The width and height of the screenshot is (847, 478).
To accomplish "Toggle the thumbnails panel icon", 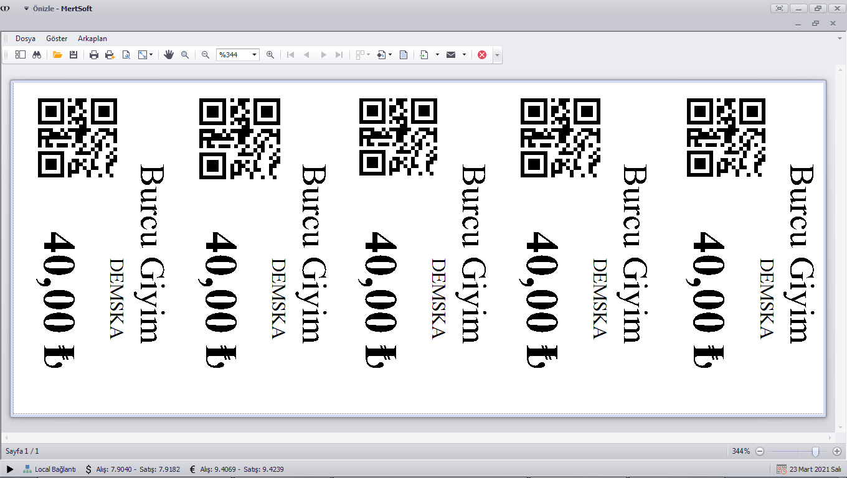I will tap(21, 55).
